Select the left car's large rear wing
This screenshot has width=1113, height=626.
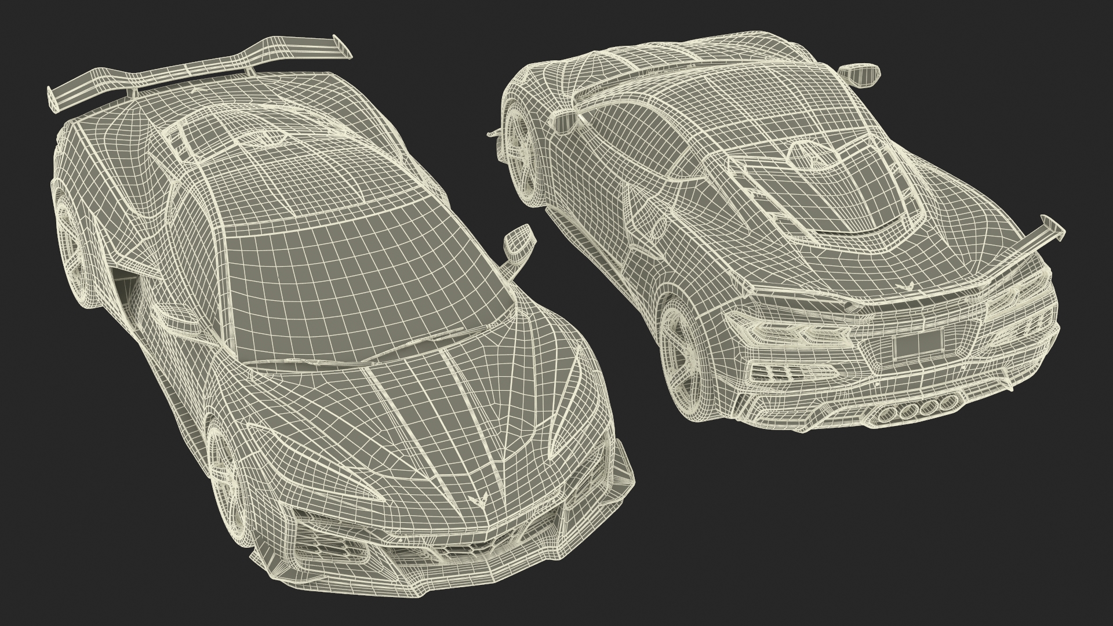(x=200, y=72)
